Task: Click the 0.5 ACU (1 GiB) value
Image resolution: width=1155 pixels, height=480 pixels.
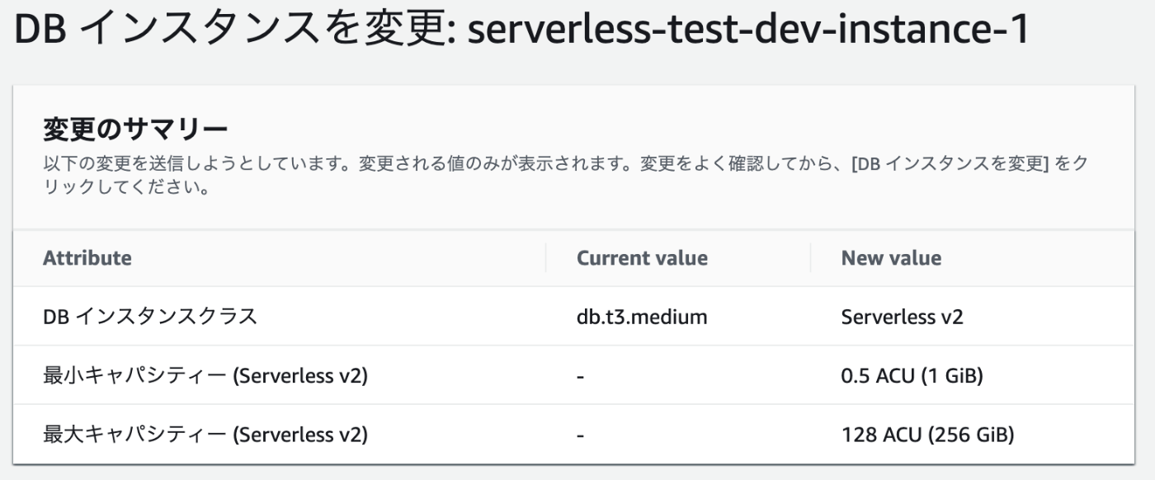Action: [x=912, y=375]
